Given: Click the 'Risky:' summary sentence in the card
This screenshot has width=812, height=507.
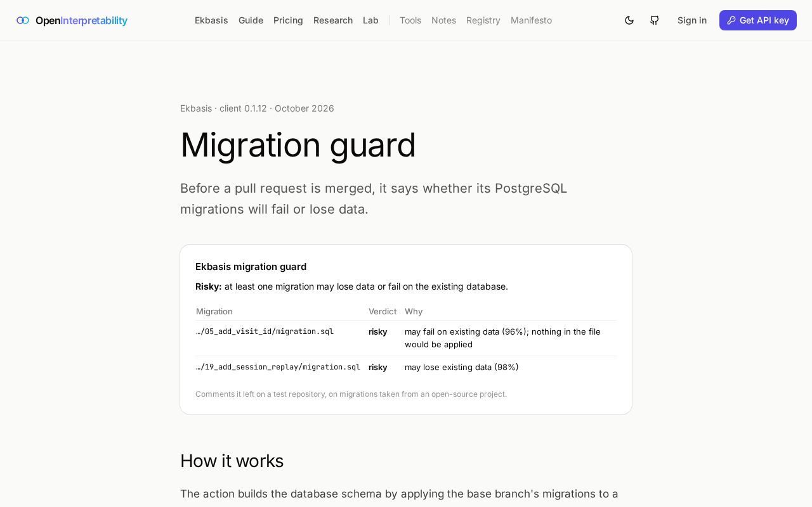Looking at the screenshot, I should click(x=351, y=286).
